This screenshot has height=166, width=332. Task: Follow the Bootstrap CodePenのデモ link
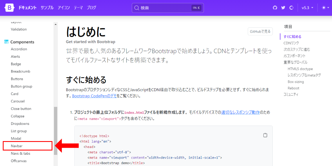[94, 96]
